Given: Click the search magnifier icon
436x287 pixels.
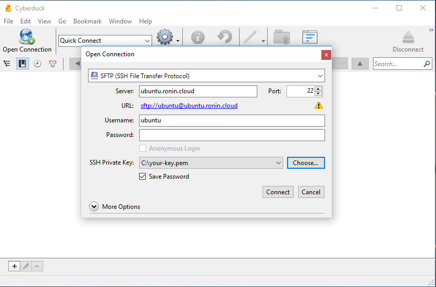Looking at the screenshot, I should coord(427,64).
